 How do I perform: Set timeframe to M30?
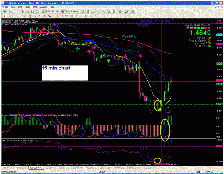coord(71,16)
